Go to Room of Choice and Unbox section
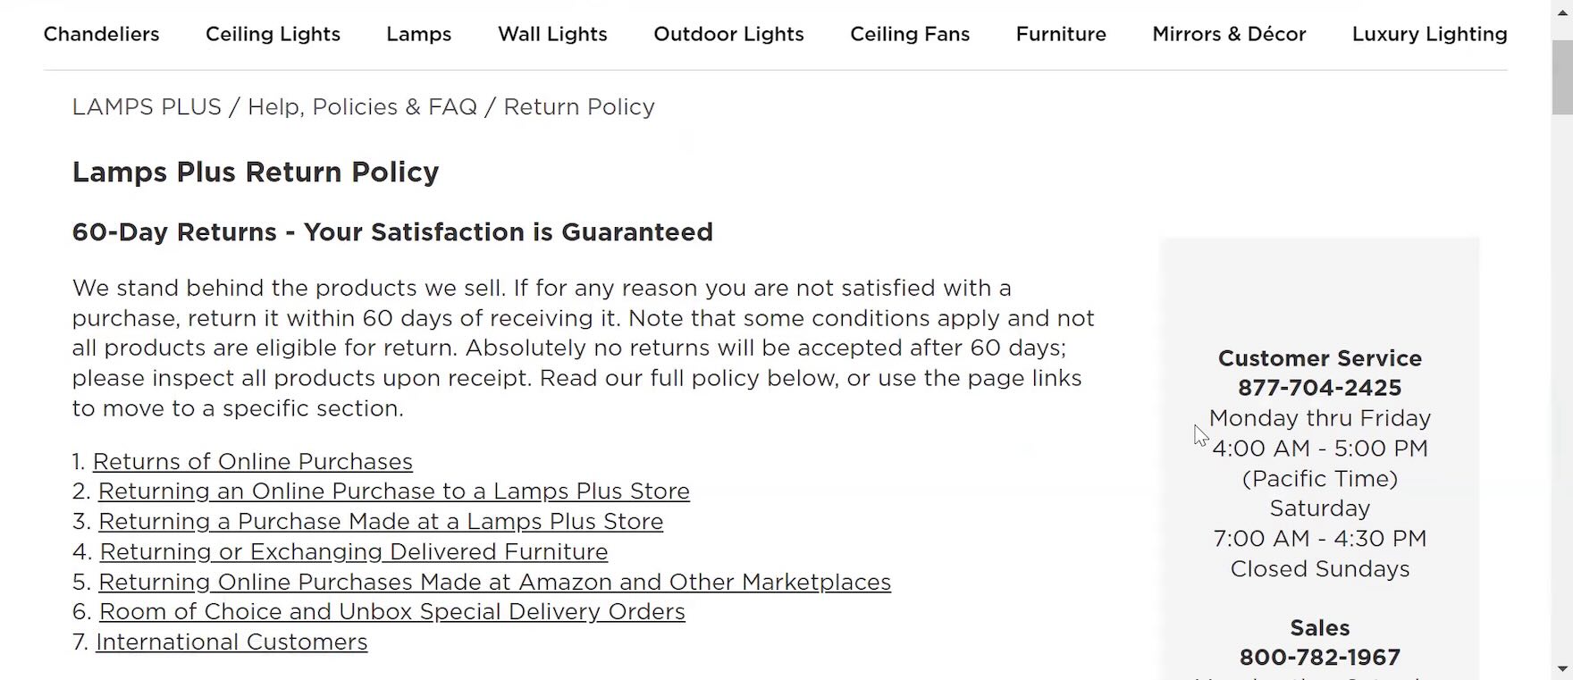Screen dimensions: 1573x680 (x=391, y=612)
